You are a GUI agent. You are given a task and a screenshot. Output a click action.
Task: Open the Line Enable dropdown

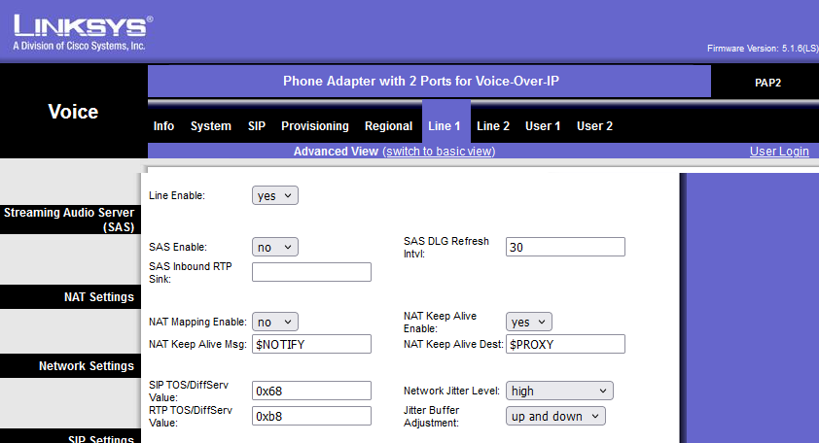(274, 196)
